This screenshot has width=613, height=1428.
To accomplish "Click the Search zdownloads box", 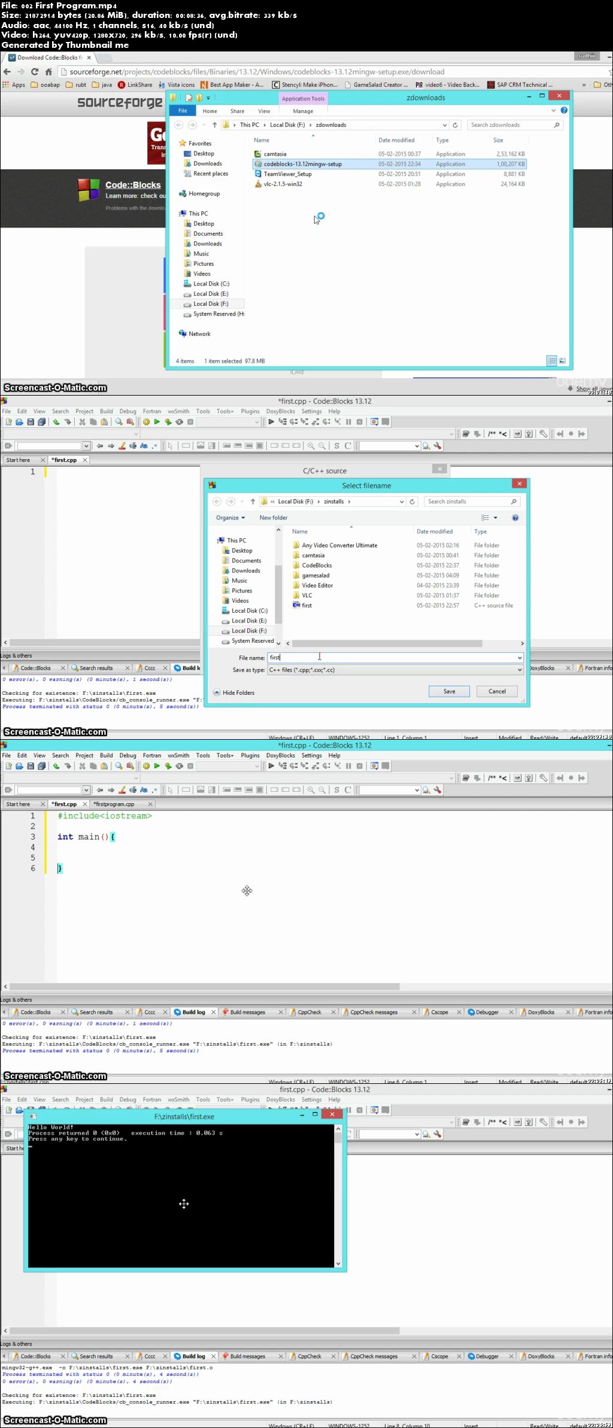I will pyautogui.click(x=515, y=125).
